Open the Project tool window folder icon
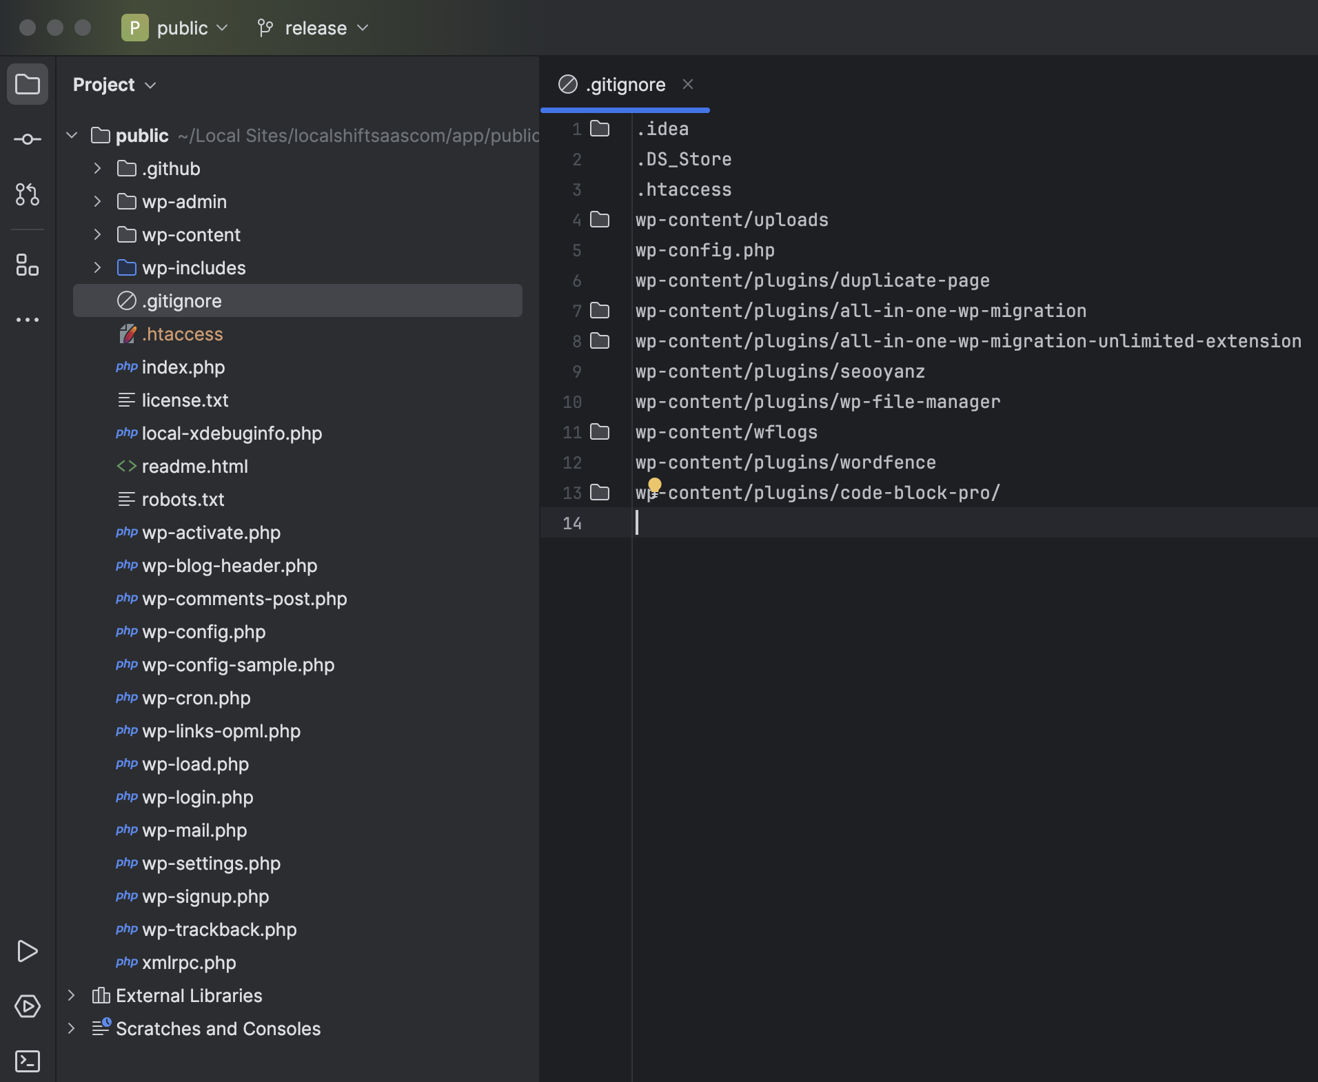The width and height of the screenshot is (1318, 1082). coord(28,85)
